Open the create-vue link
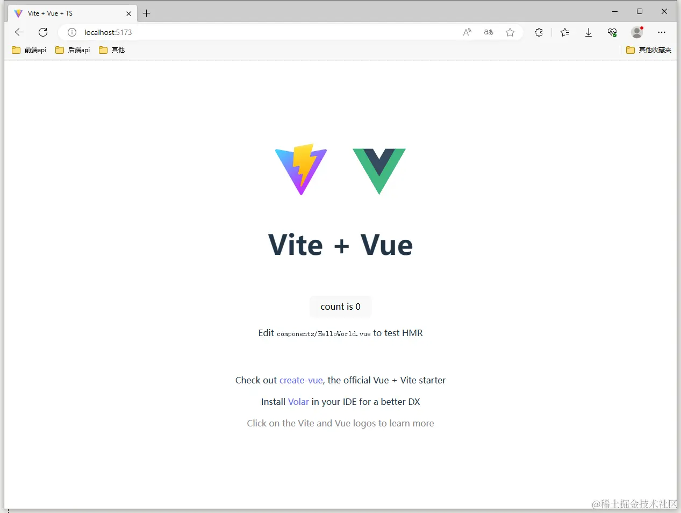The width and height of the screenshot is (681, 513). (301, 380)
